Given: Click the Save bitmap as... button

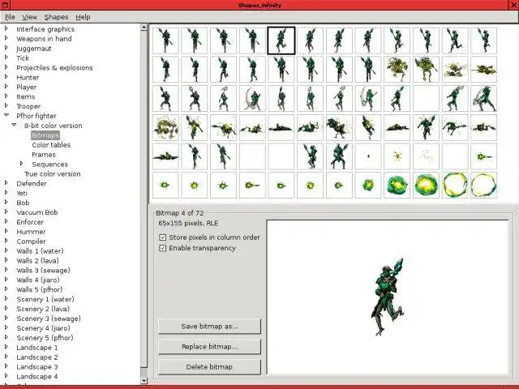Looking at the screenshot, I should click(x=209, y=327).
